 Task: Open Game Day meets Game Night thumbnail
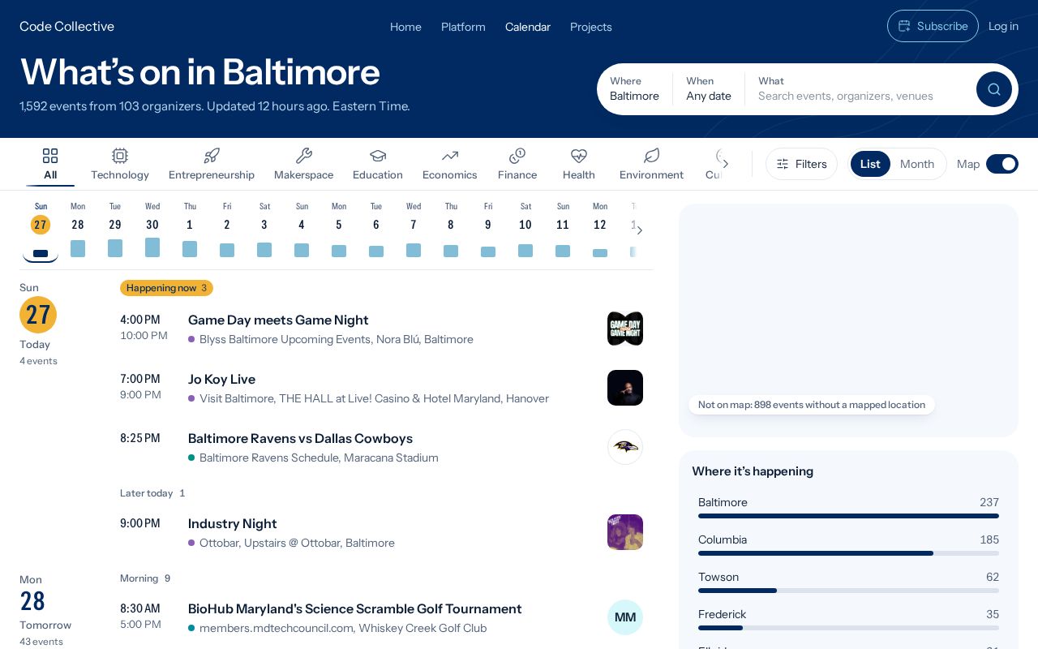tap(625, 329)
